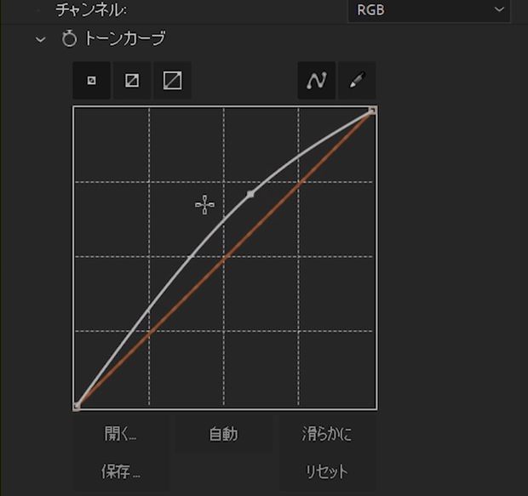
Task: Select the middle control point on curve
Action: (250, 194)
